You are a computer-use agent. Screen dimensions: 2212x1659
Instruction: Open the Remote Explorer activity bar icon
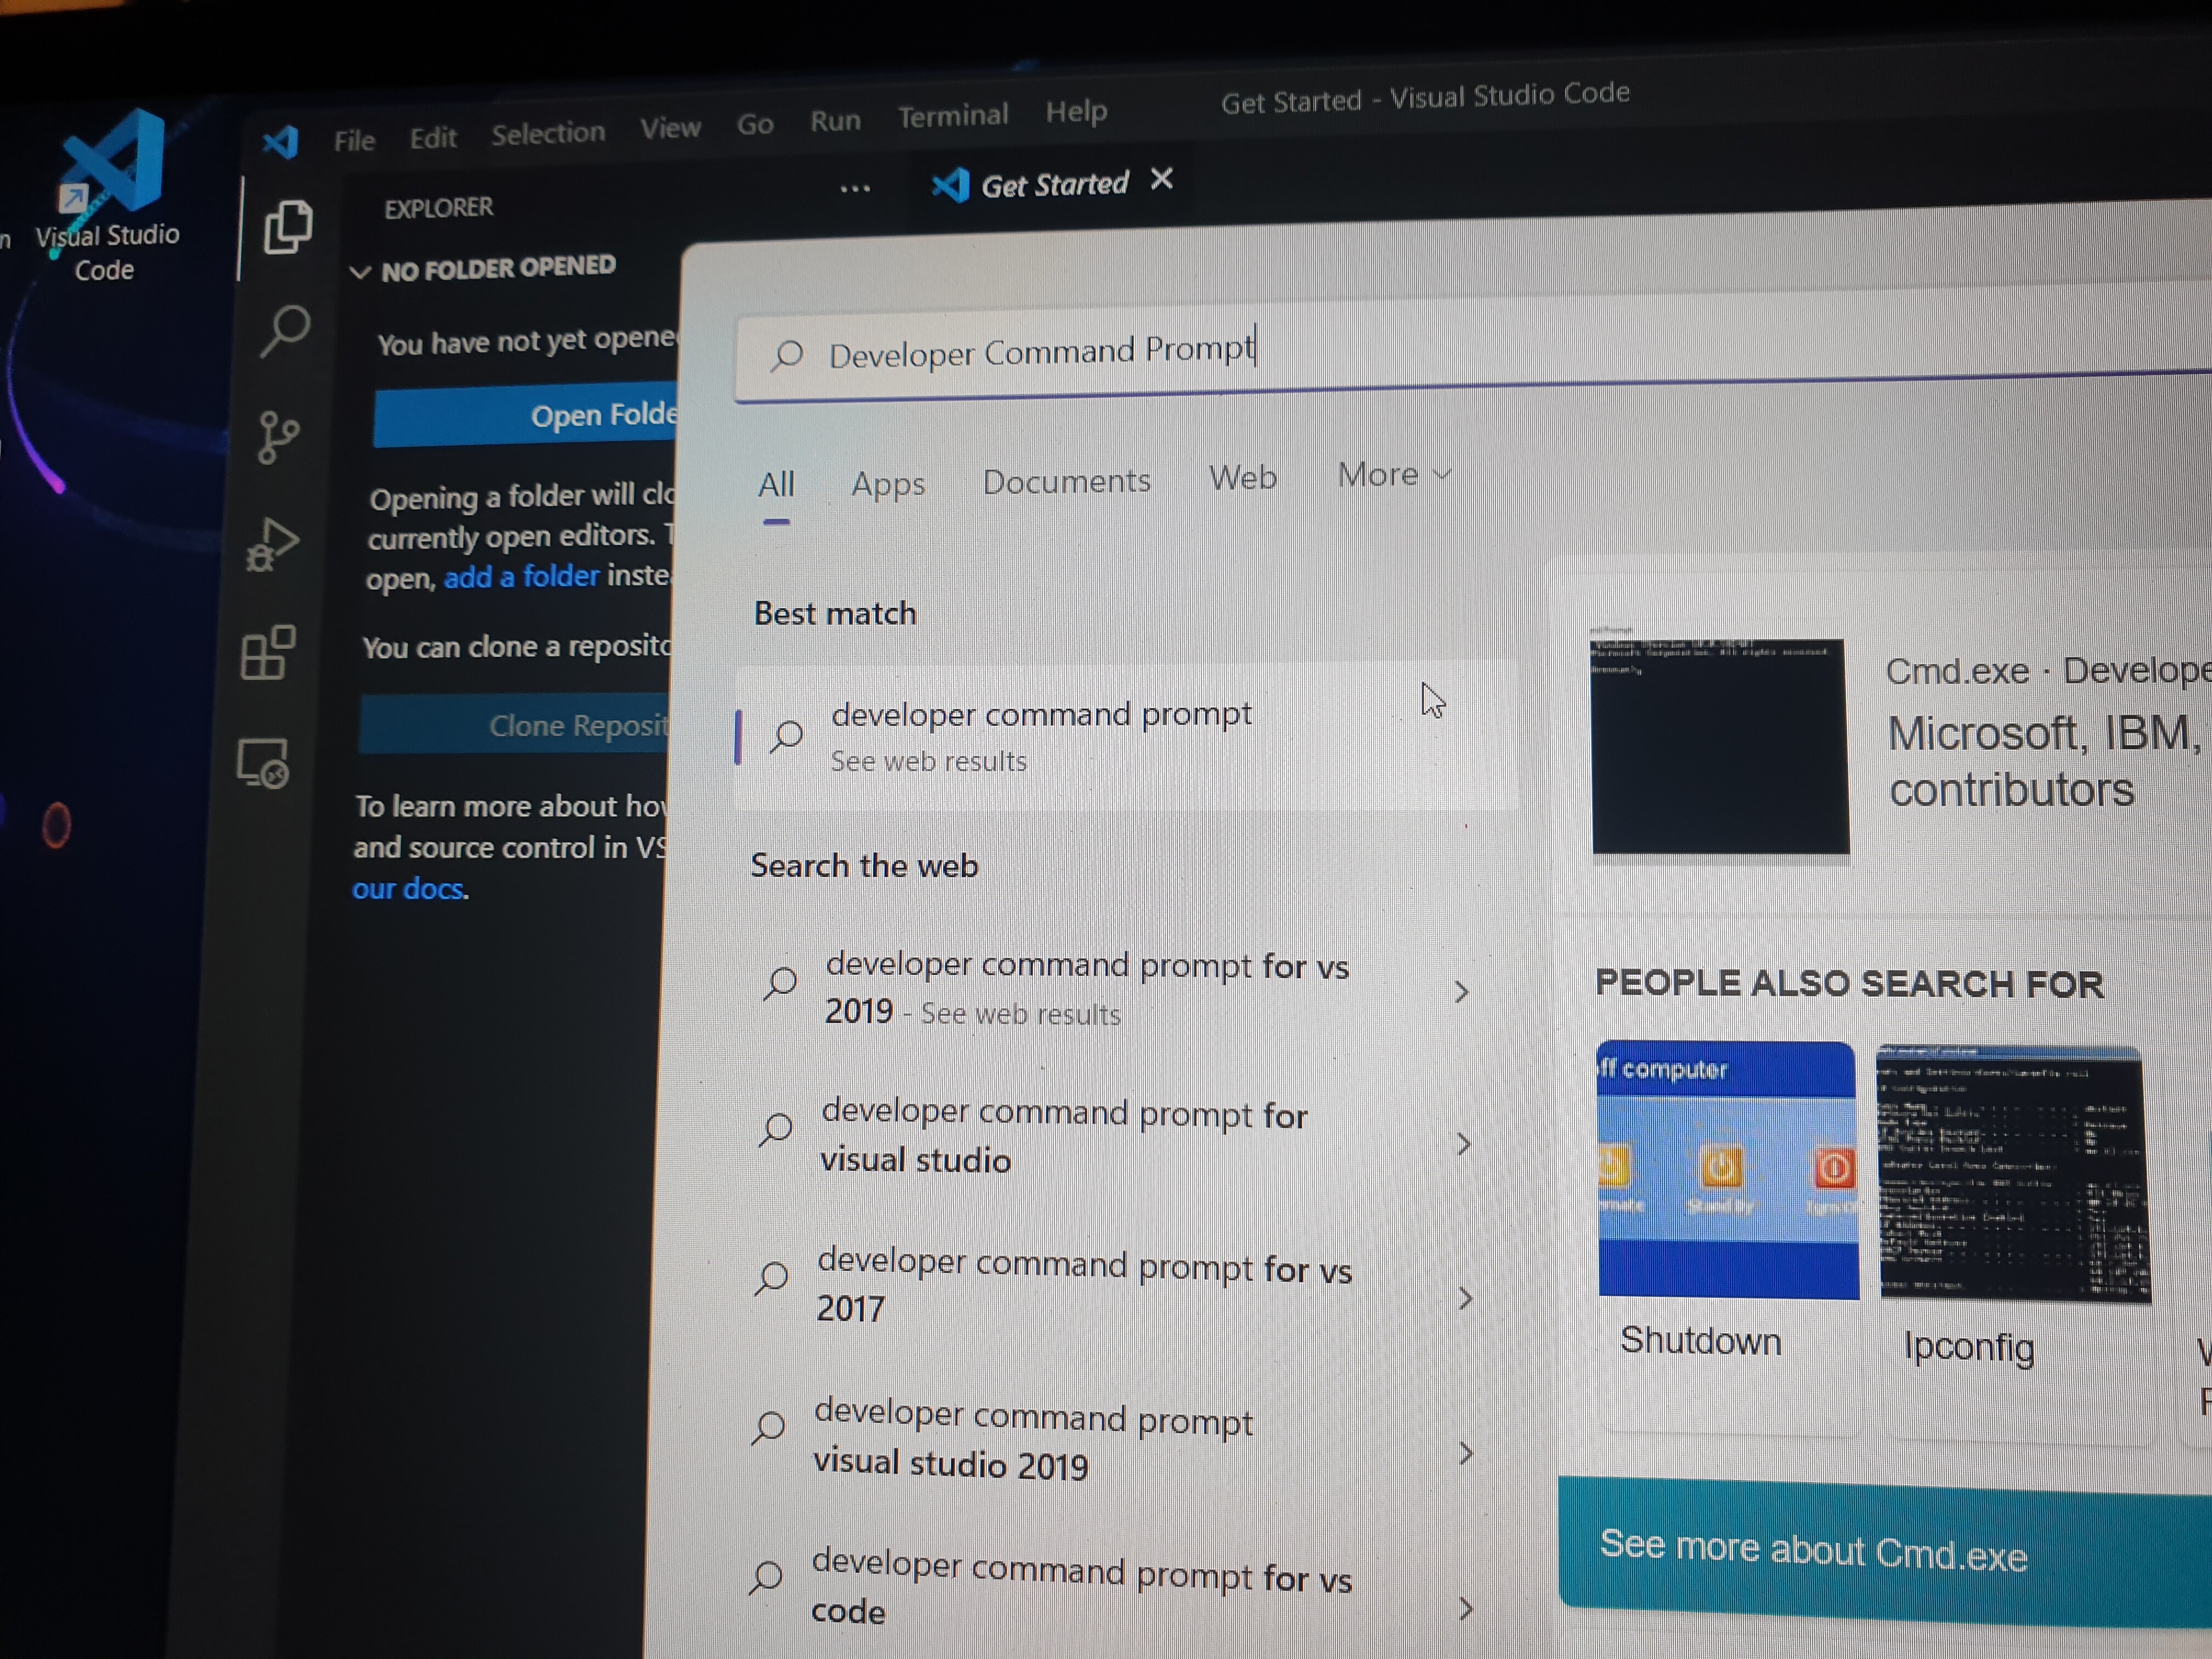[263, 764]
